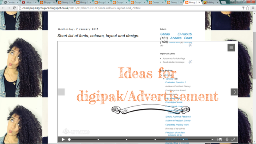Click the browser back arrow
Image resolution: width=256 pixels, height=144 pixels.
coord(3,8)
